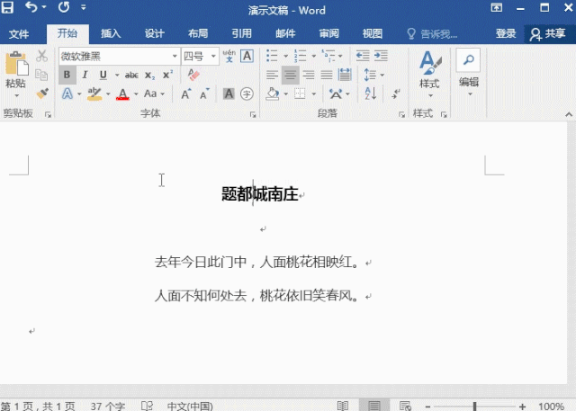The height and width of the screenshot is (411, 576).
Task: Click the paragraph shading paint bucket
Action: (273, 94)
